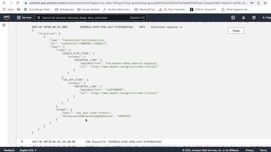Open the Privacy link in the footer
The height and width of the screenshot is (152, 271).
(x=250, y=150)
